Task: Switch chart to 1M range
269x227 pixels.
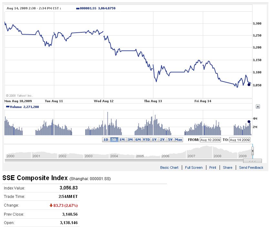Action: (x=122, y=140)
